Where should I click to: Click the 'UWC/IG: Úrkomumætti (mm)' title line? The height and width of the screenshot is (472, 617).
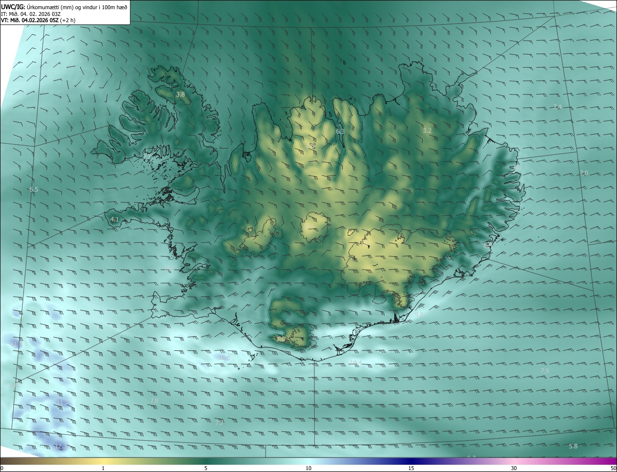pyautogui.click(x=64, y=6)
